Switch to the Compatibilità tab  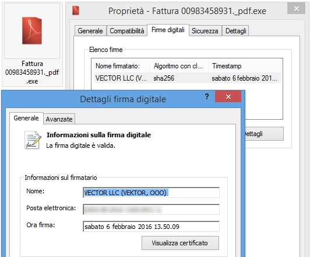(x=126, y=31)
